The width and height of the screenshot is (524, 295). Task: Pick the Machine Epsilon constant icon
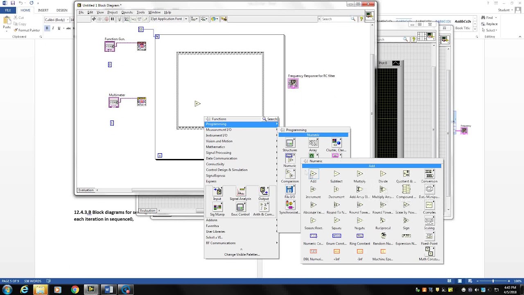pyautogui.click(x=383, y=252)
